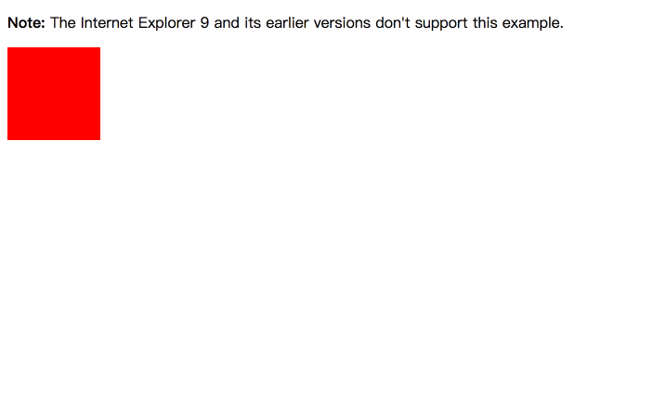Click the word "Explorer" in the note
Image resolution: width=653 pixels, height=399 pixels.
[166, 23]
